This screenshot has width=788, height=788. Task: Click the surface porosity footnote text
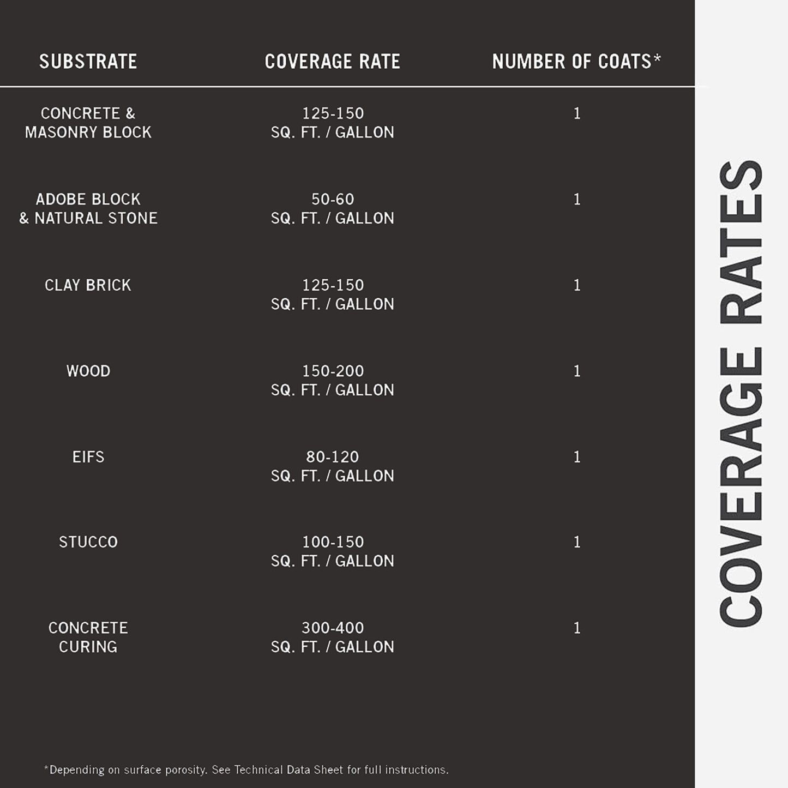click(246, 770)
